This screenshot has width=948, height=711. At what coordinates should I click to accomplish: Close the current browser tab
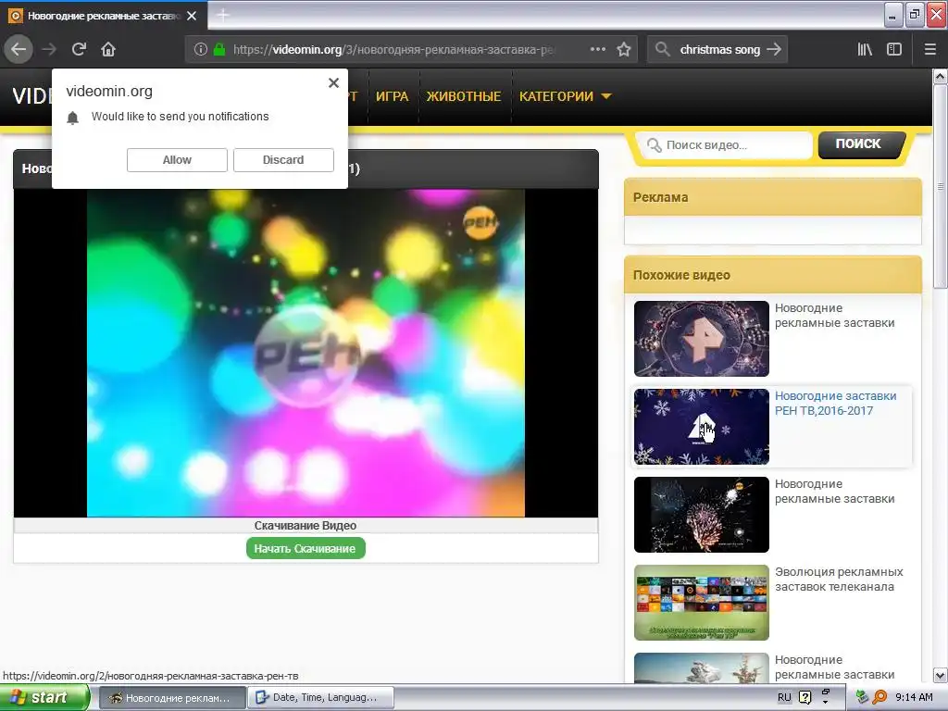pyautogui.click(x=192, y=16)
